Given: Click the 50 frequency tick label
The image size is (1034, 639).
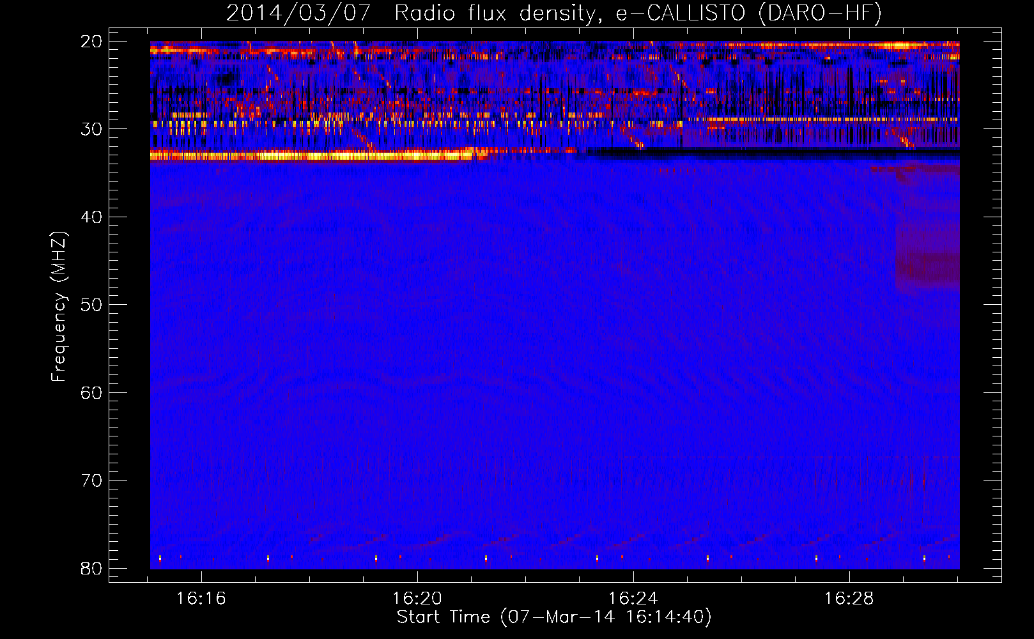Looking at the screenshot, I should click(92, 305).
